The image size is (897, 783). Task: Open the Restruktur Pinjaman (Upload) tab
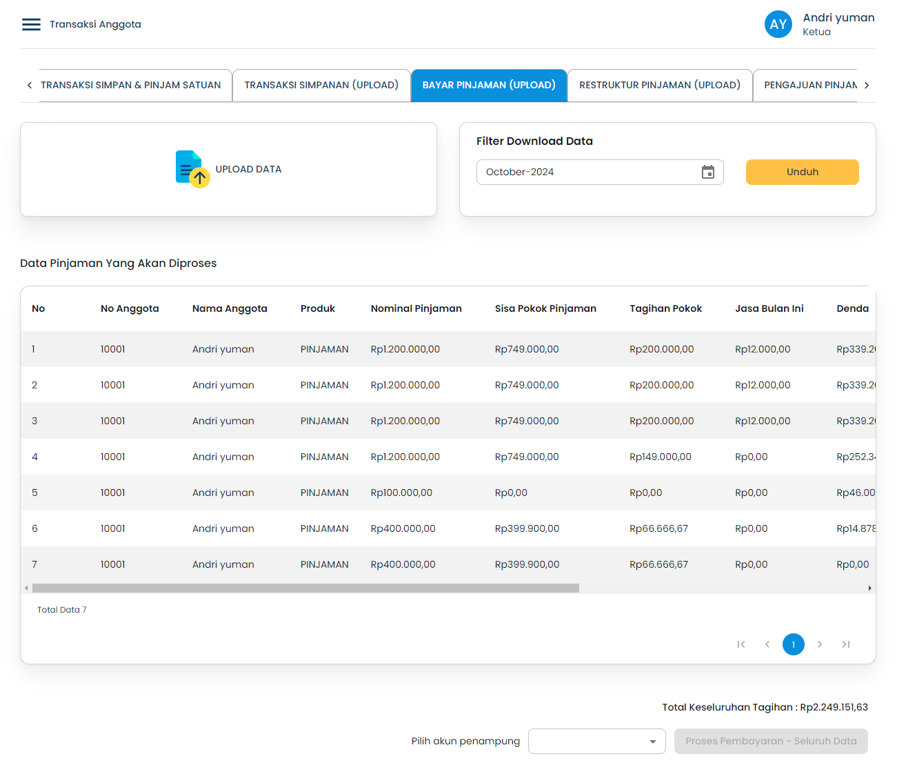pyautogui.click(x=659, y=86)
